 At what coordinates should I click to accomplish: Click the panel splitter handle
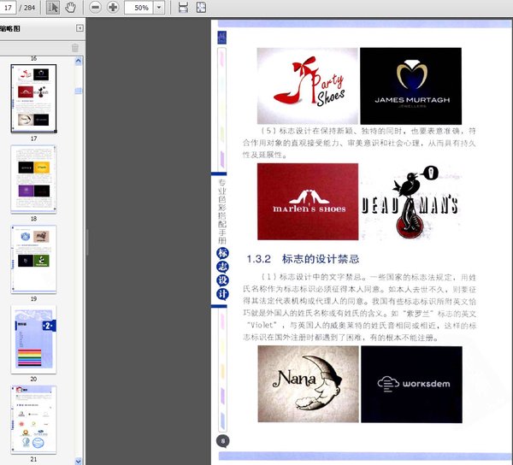coord(87,242)
